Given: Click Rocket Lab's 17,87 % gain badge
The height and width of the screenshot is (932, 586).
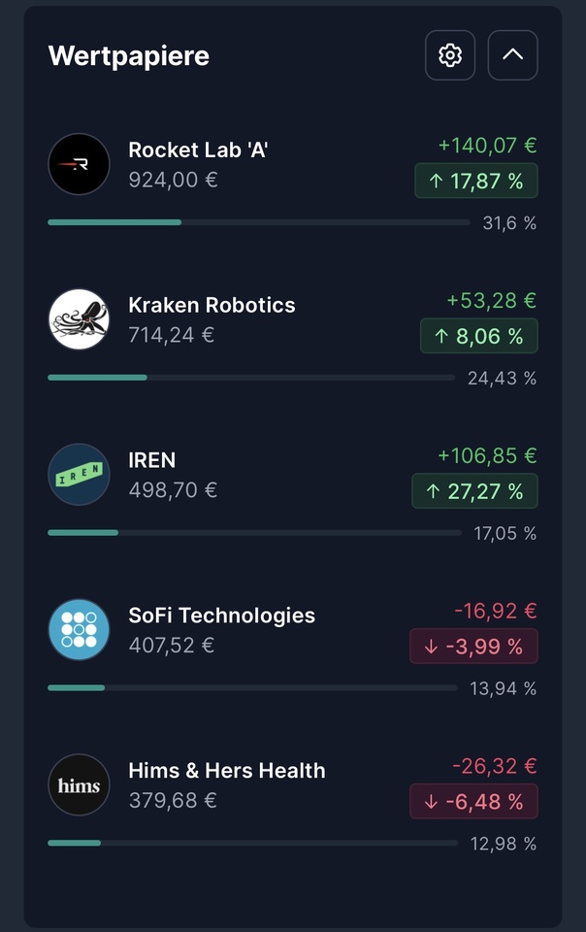Looking at the screenshot, I should coord(476,182).
